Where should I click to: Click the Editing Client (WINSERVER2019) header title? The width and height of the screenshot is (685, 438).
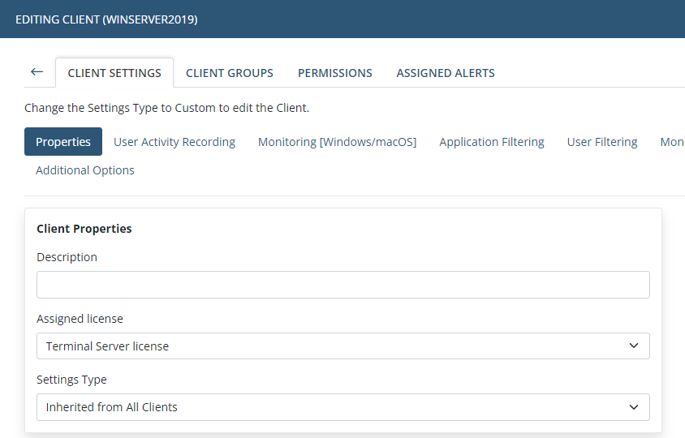point(106,19)
